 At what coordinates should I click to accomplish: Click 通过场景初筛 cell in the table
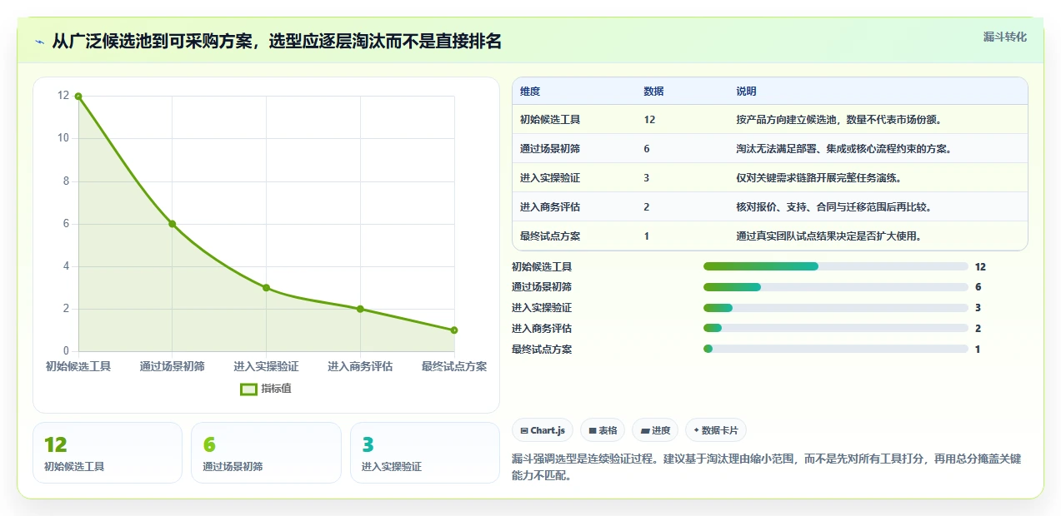tap(550, 149)
